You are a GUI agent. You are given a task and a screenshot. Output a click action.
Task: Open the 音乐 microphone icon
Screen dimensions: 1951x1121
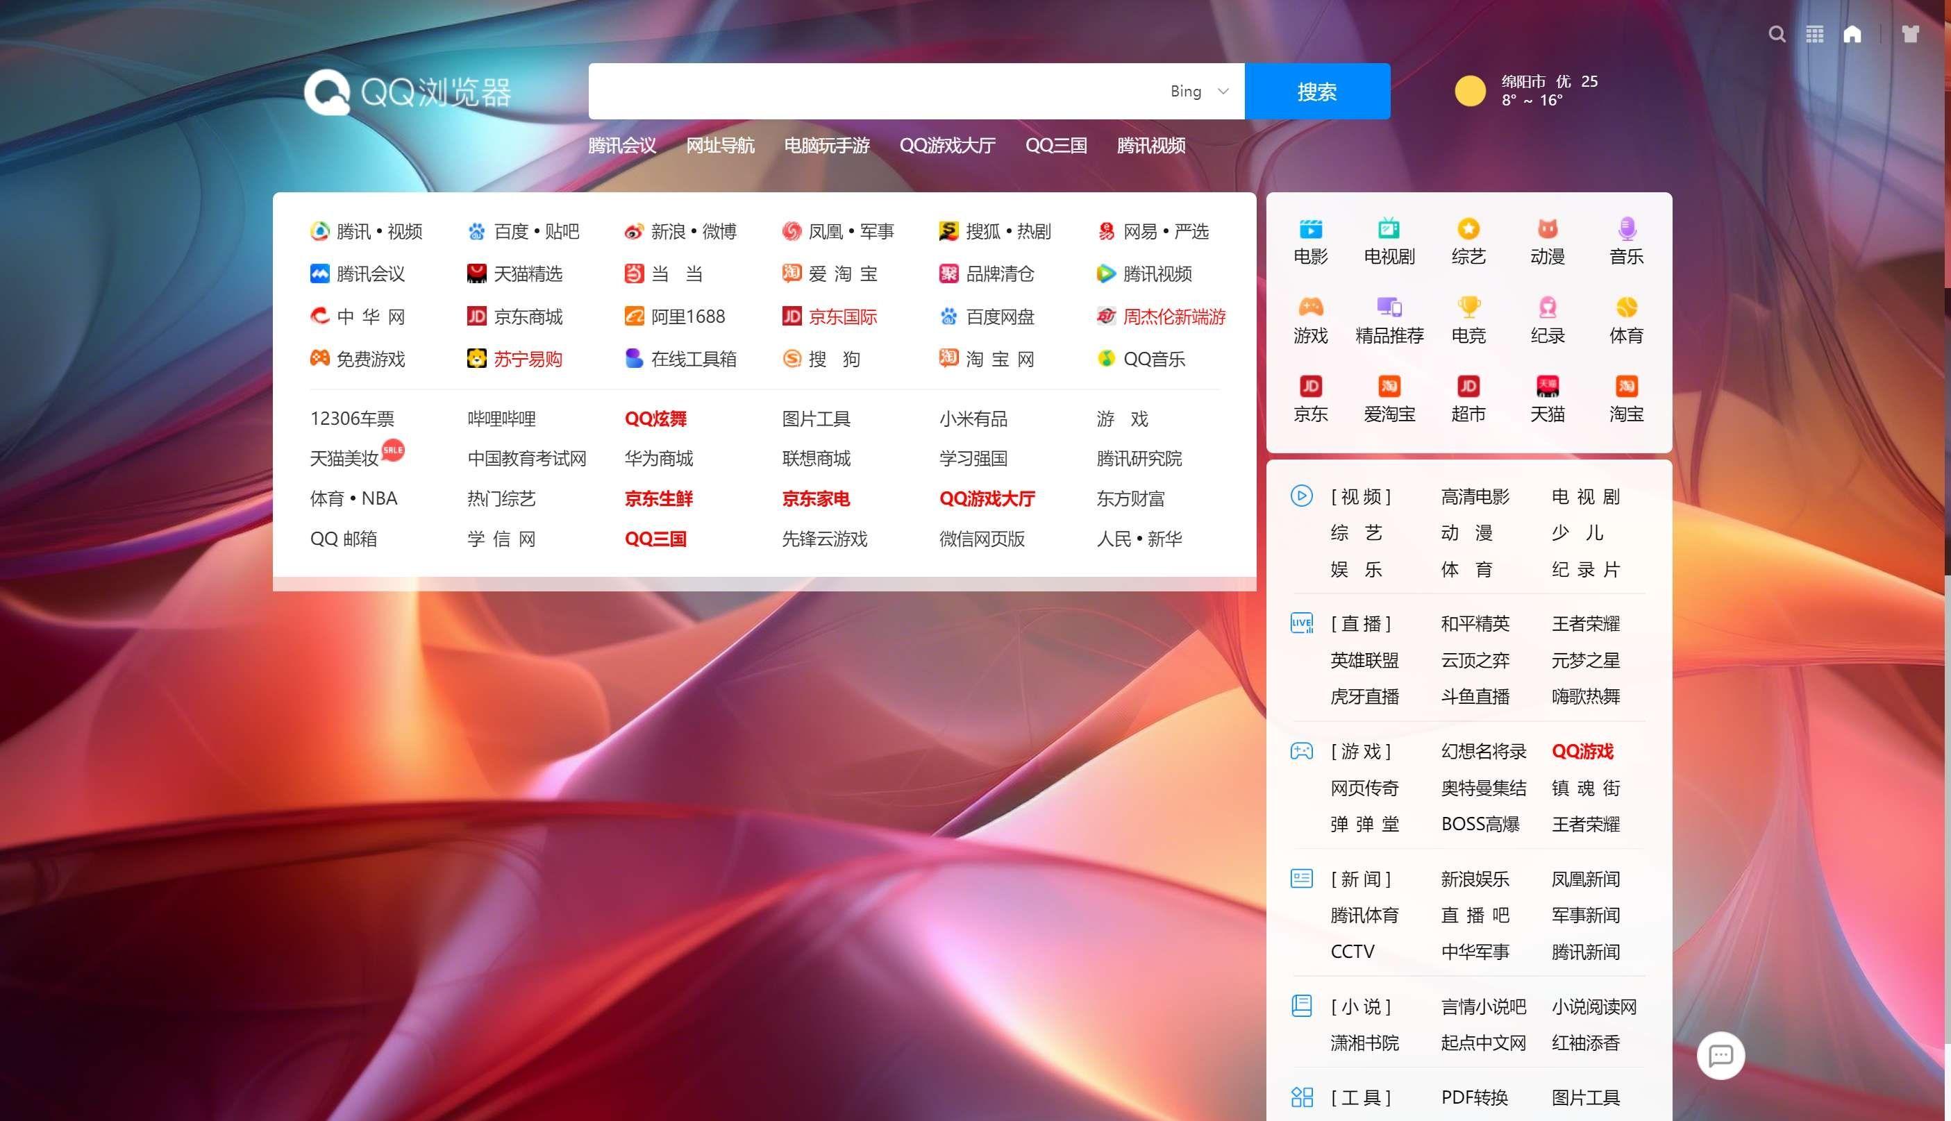click(x=1626, y=230)
